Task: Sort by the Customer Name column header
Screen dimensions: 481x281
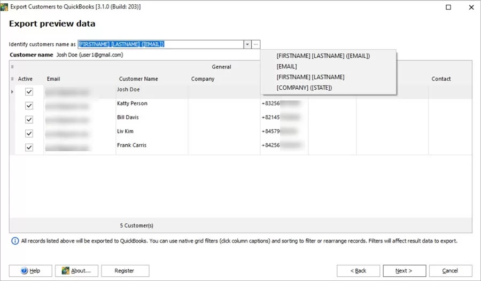Action: 138,79
